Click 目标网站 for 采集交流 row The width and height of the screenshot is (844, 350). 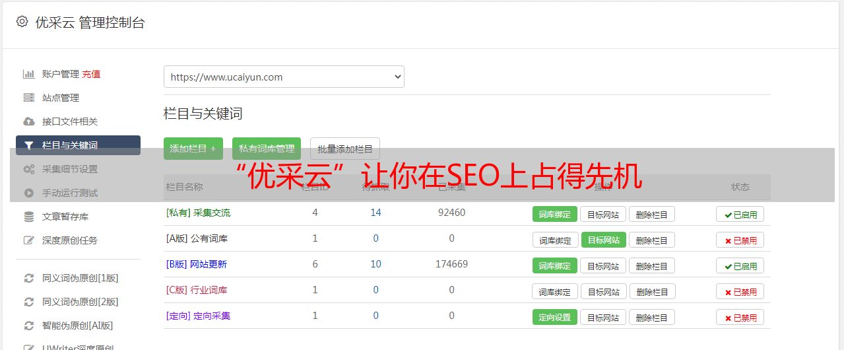[603, 214]
